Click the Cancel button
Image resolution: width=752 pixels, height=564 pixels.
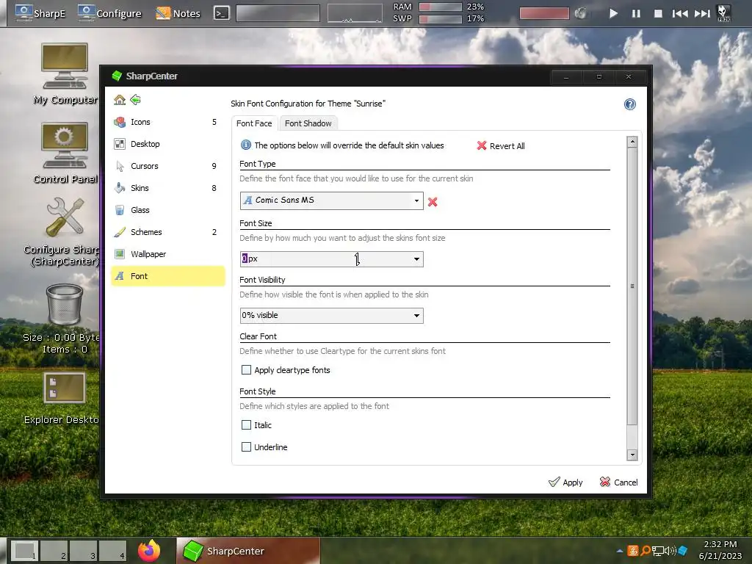click(x=618, y=482)
